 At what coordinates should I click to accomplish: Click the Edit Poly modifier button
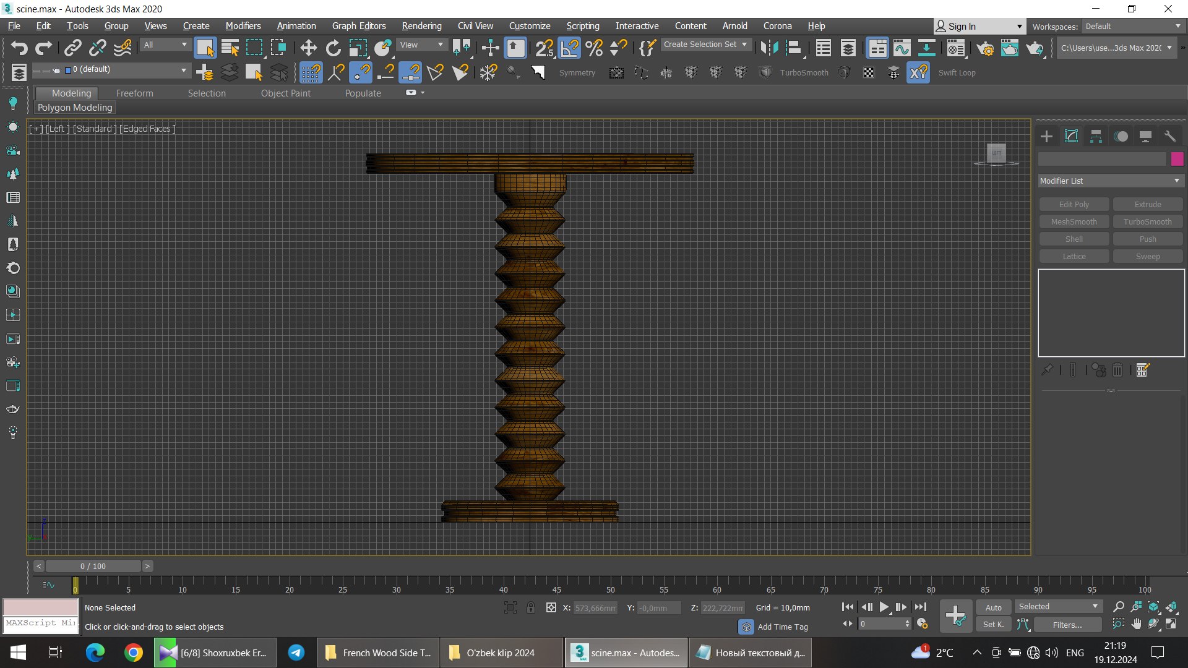point(1074,204)
